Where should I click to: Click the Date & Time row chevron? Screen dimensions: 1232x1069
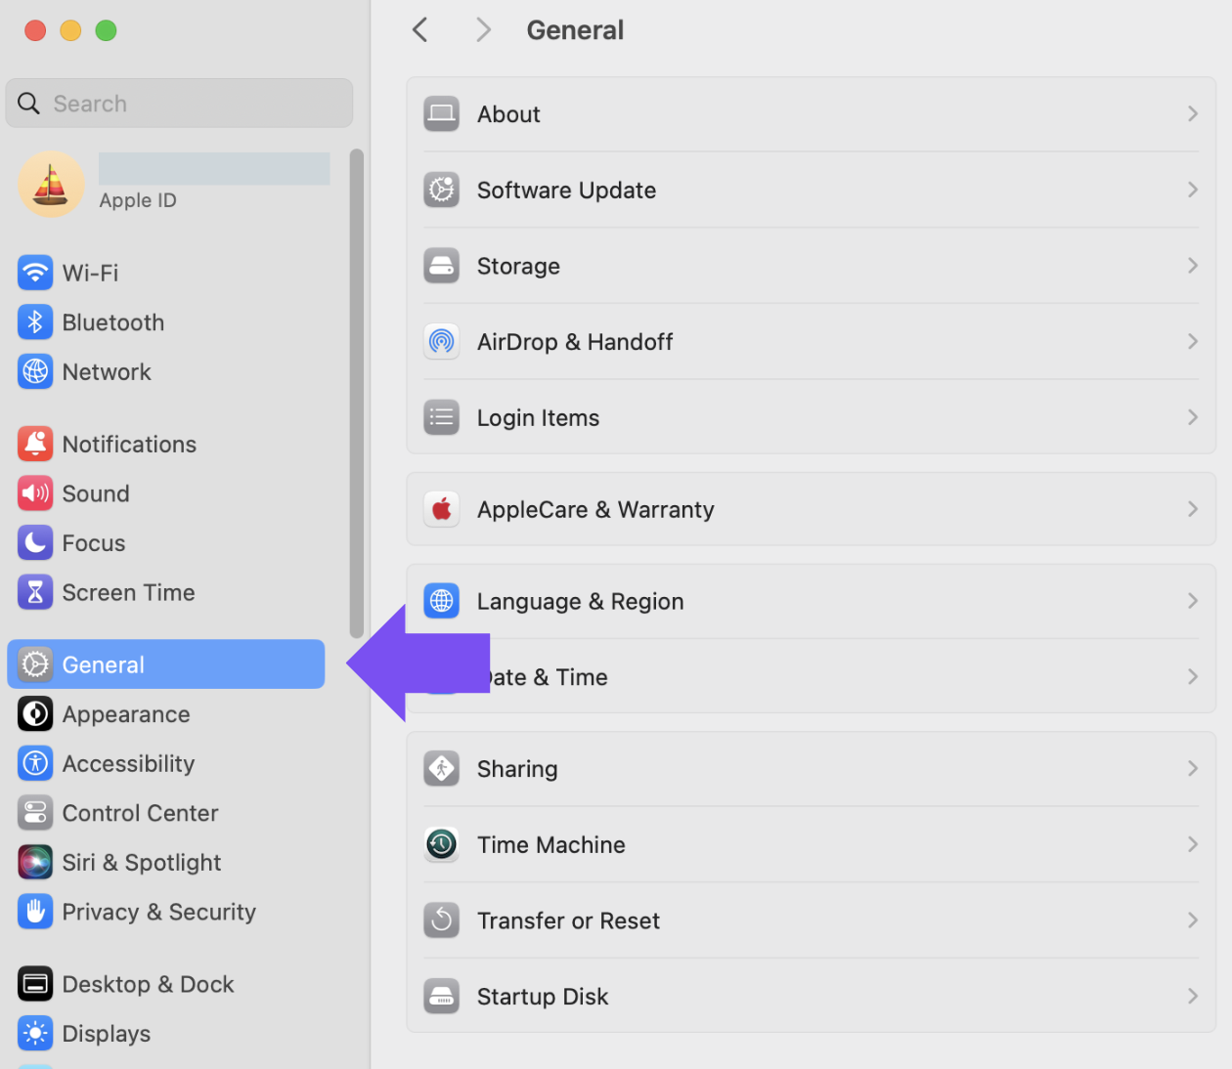pyautogui.click(x=1193, y=677)
